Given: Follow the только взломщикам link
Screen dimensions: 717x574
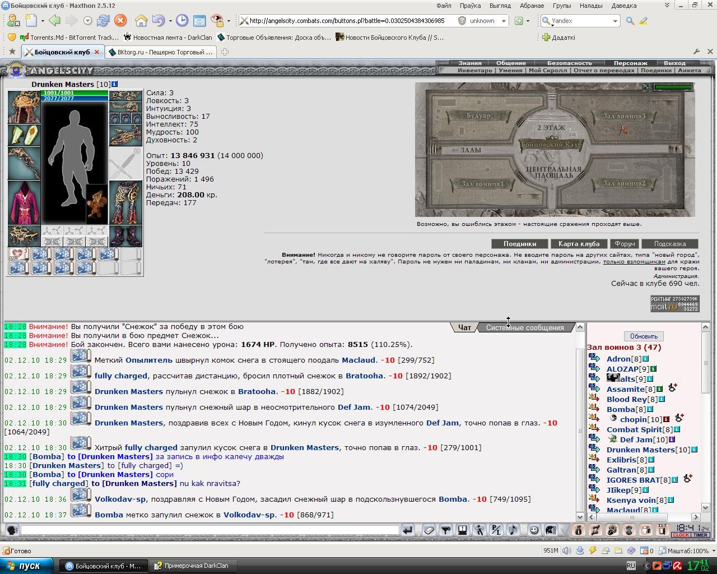Looking at the screenshot, I should [634, 261].
